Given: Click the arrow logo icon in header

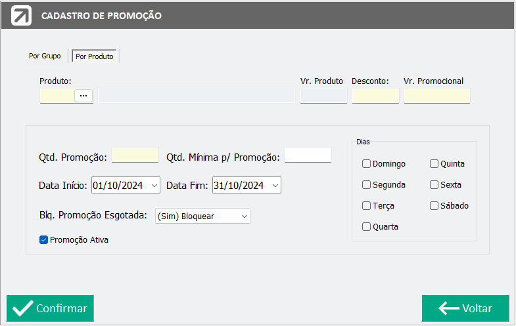Looking at the screenshot, I should coord(22,16).
